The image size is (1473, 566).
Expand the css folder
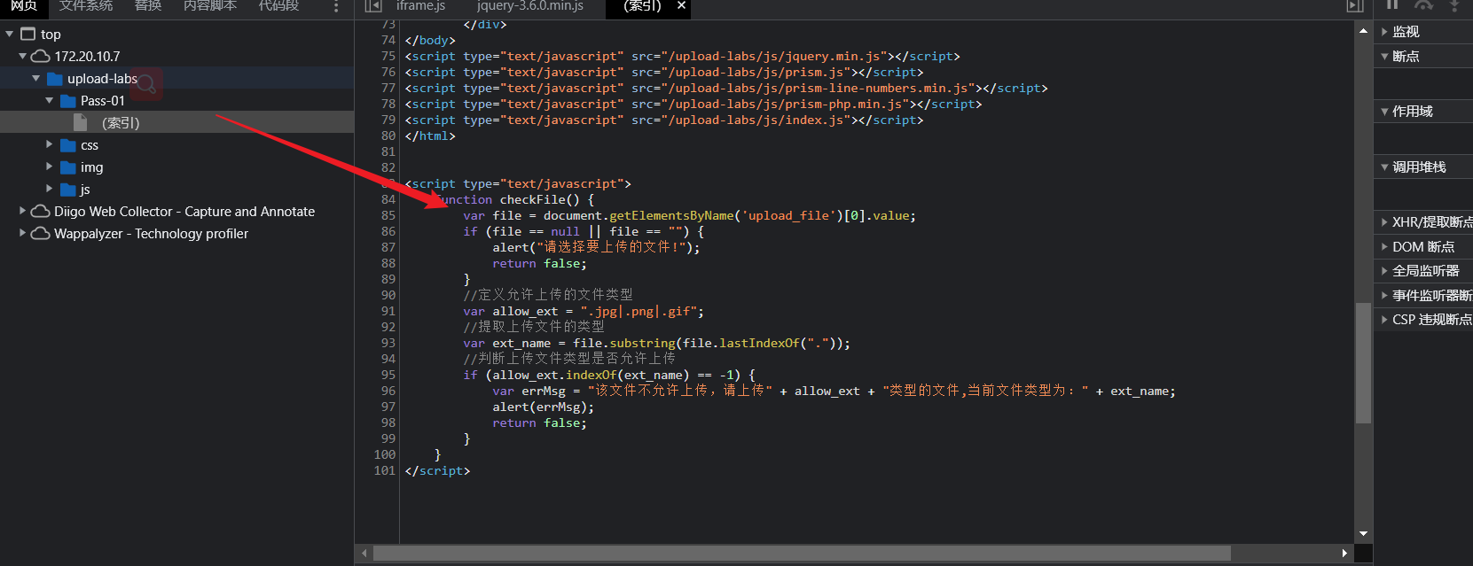coord(50,143)
